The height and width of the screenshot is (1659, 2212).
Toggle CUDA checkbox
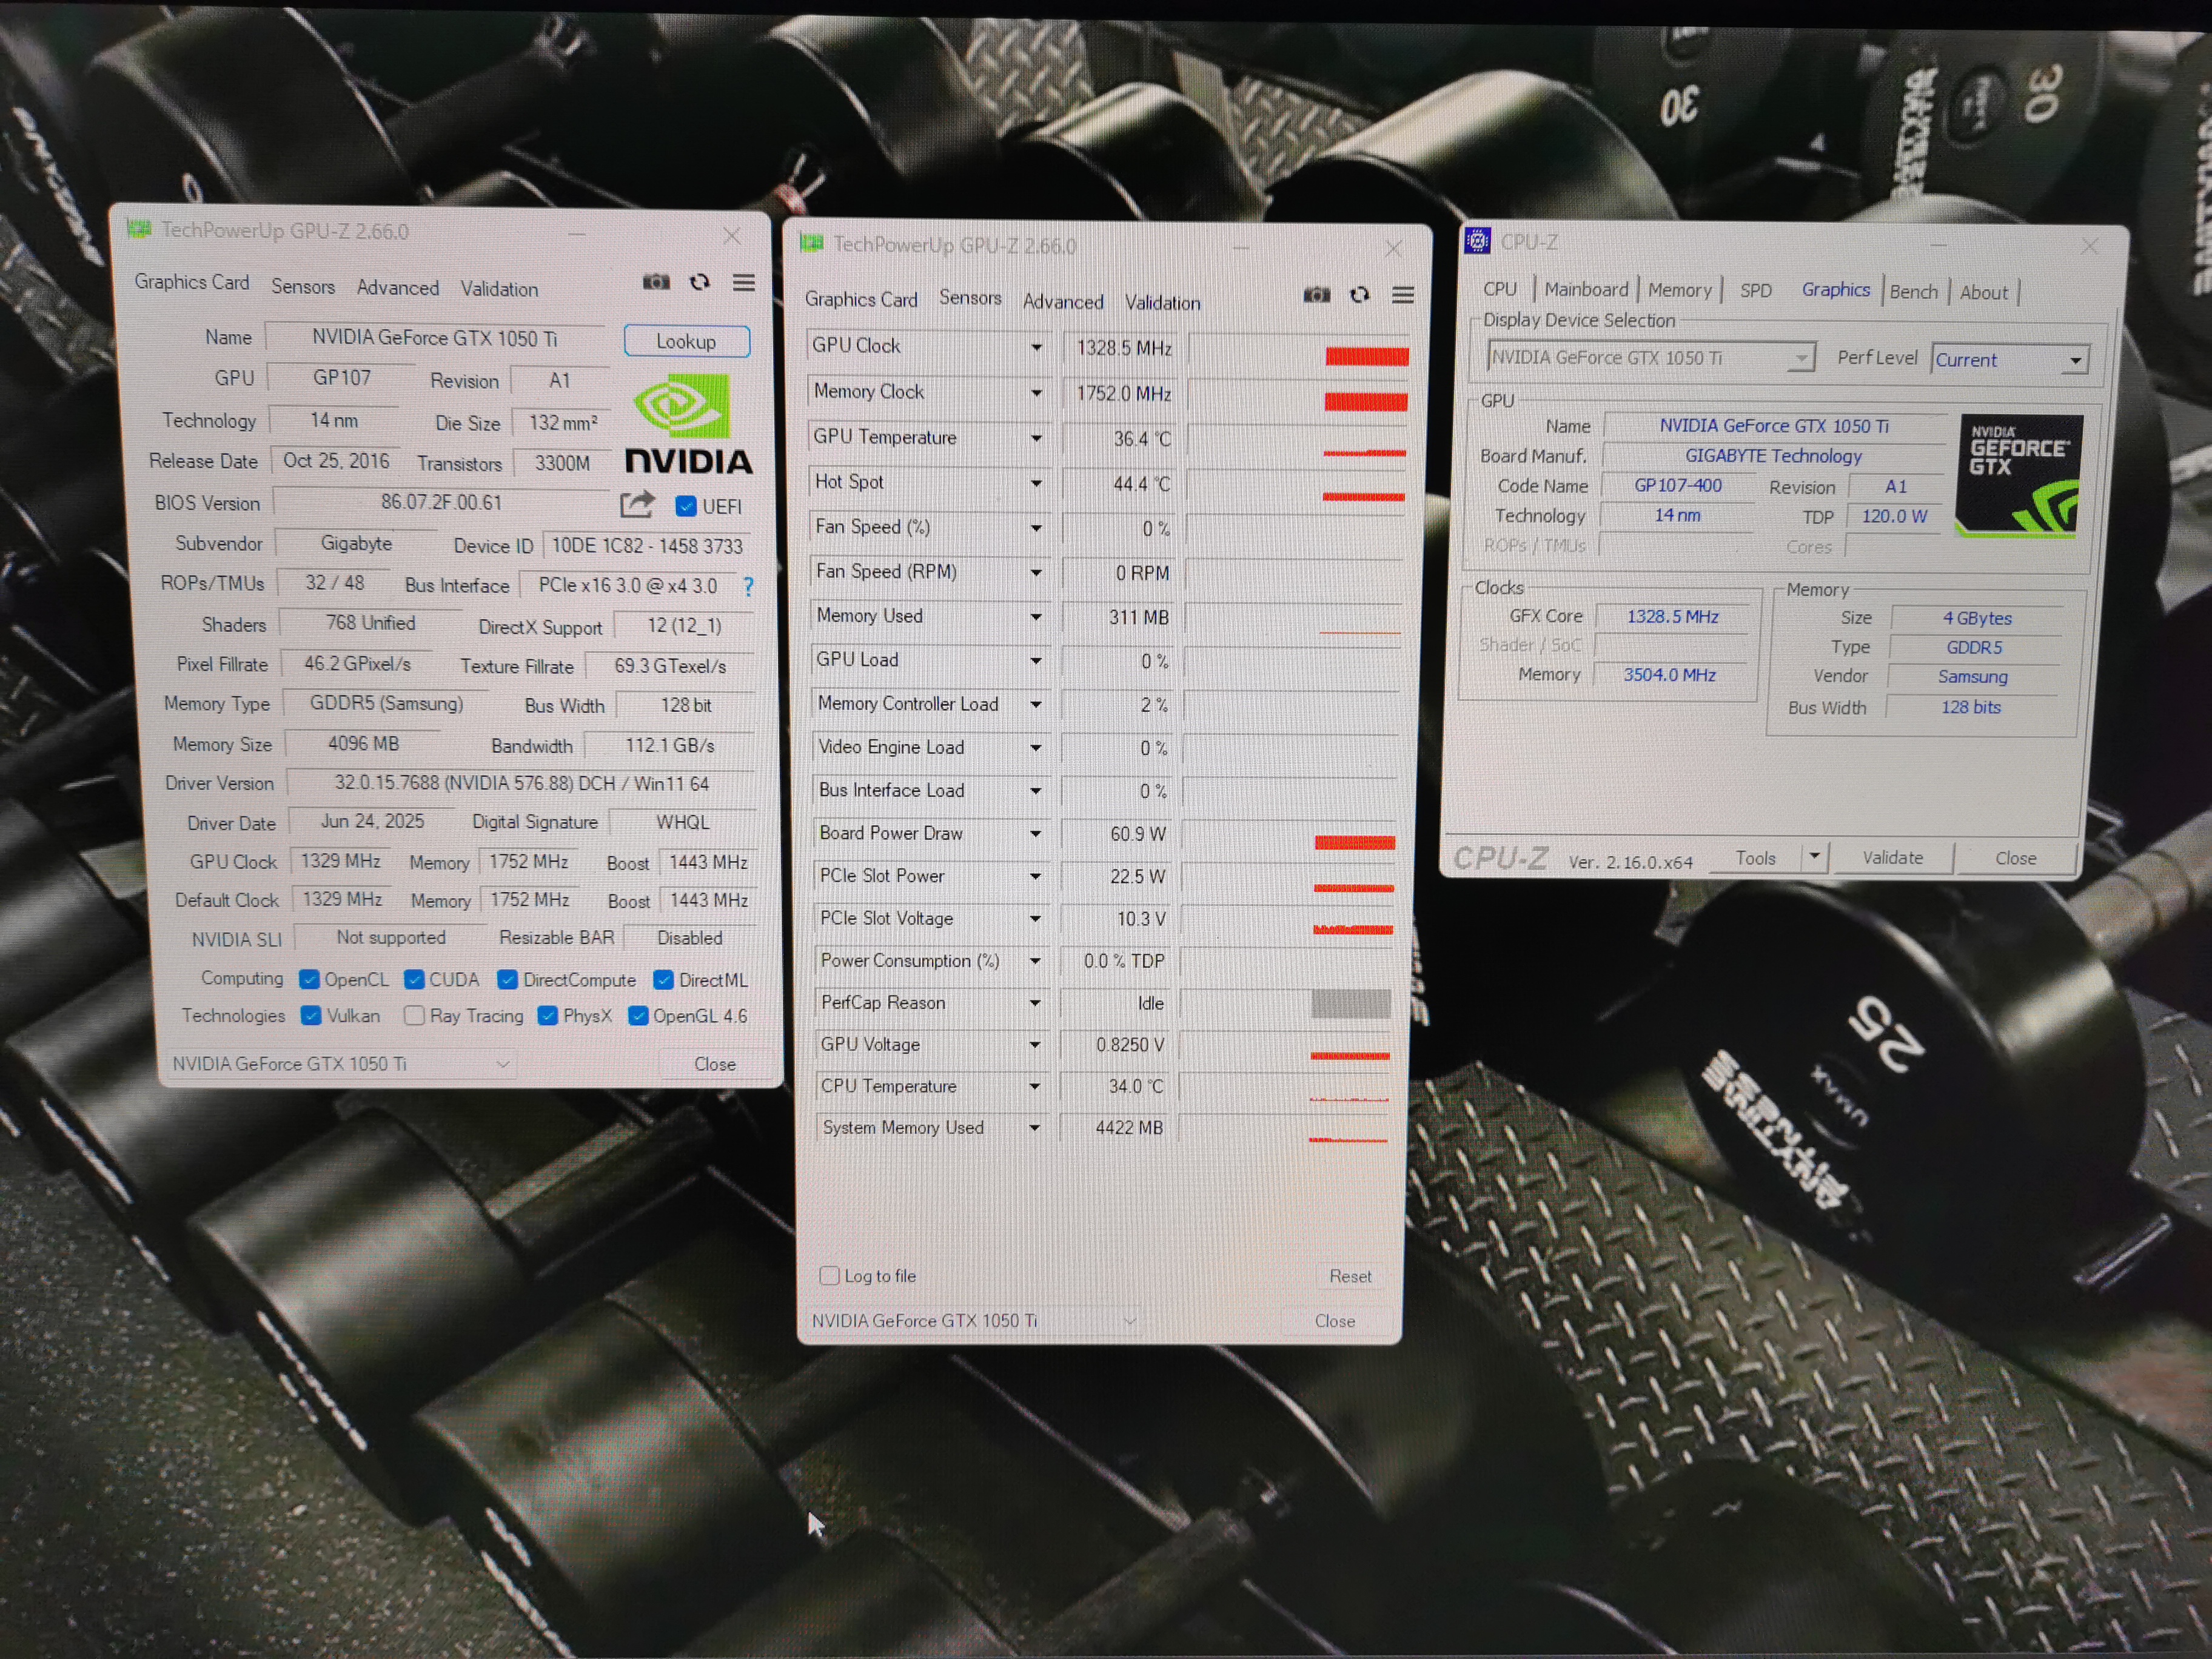click(414, 979)
